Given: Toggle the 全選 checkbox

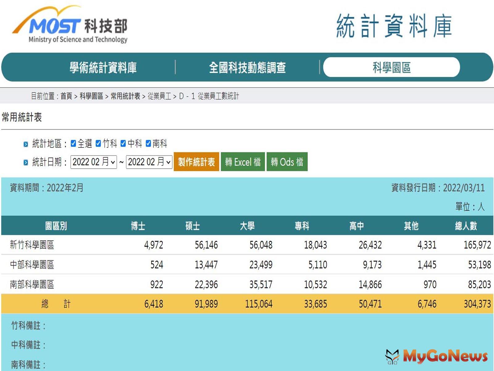Looking at the screenshot, I should [x=73, y=143].
